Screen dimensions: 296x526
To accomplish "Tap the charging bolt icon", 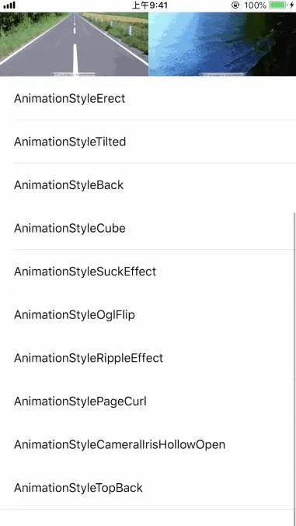I will 291,5.
